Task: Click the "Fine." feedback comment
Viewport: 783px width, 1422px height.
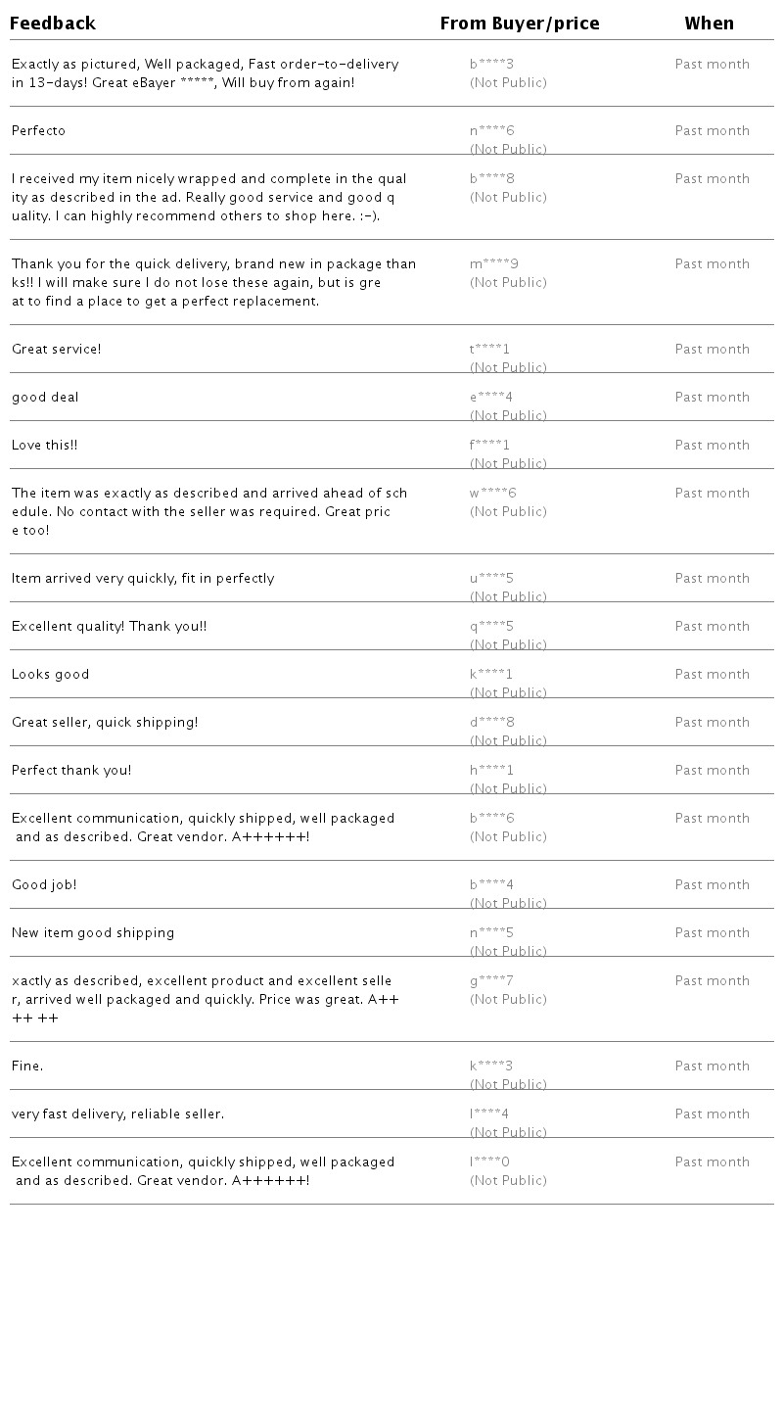Action: (27, 1066)
